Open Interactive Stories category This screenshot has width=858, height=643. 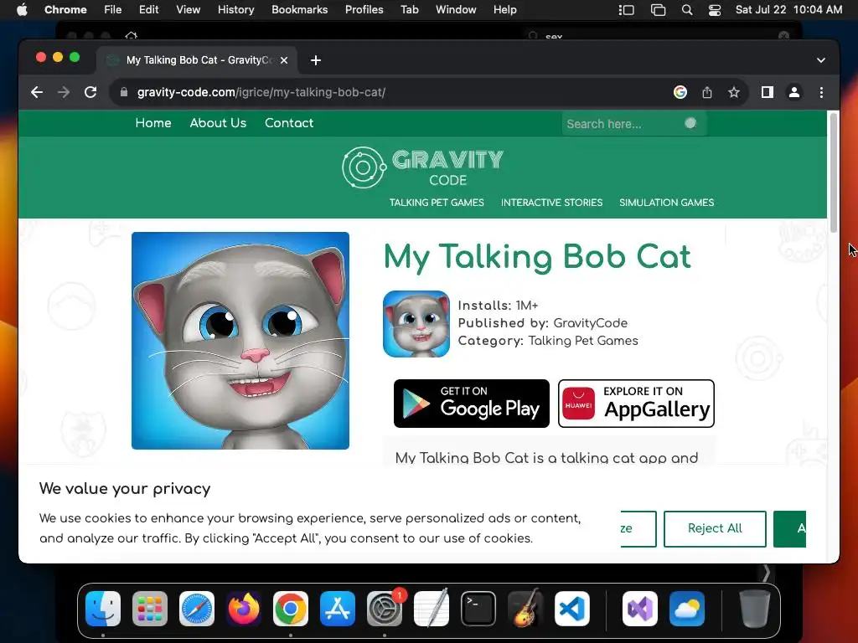pyautogui.click(x=551, y=203)
